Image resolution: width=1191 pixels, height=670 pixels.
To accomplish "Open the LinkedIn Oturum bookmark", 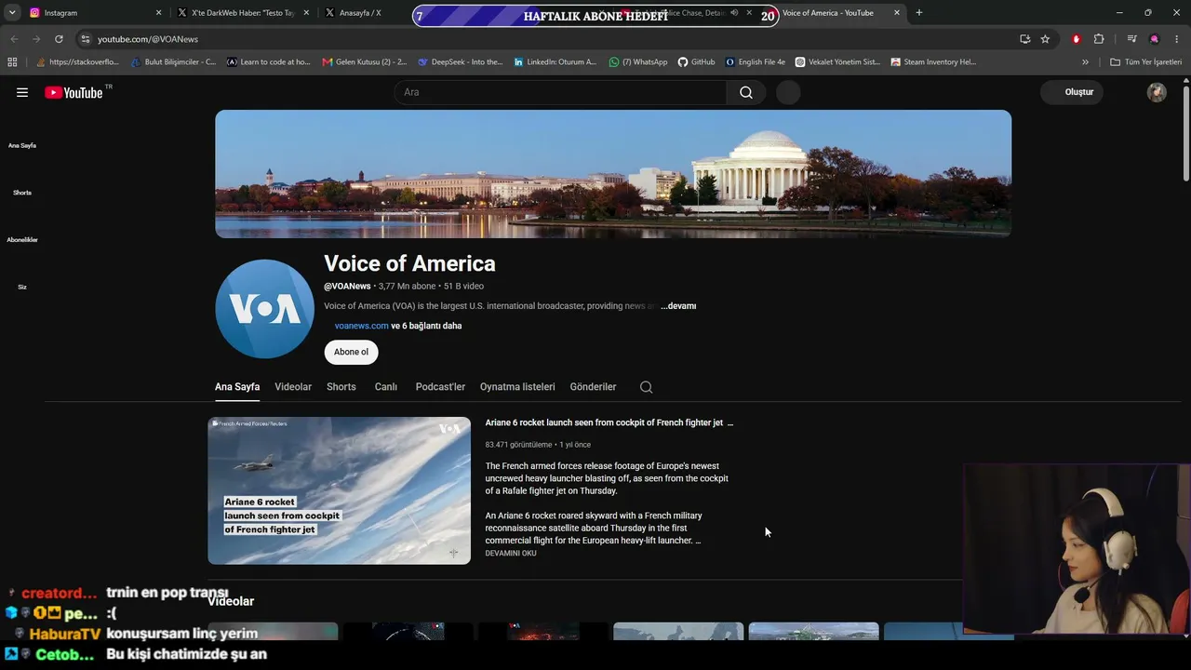I will (555, 62).
